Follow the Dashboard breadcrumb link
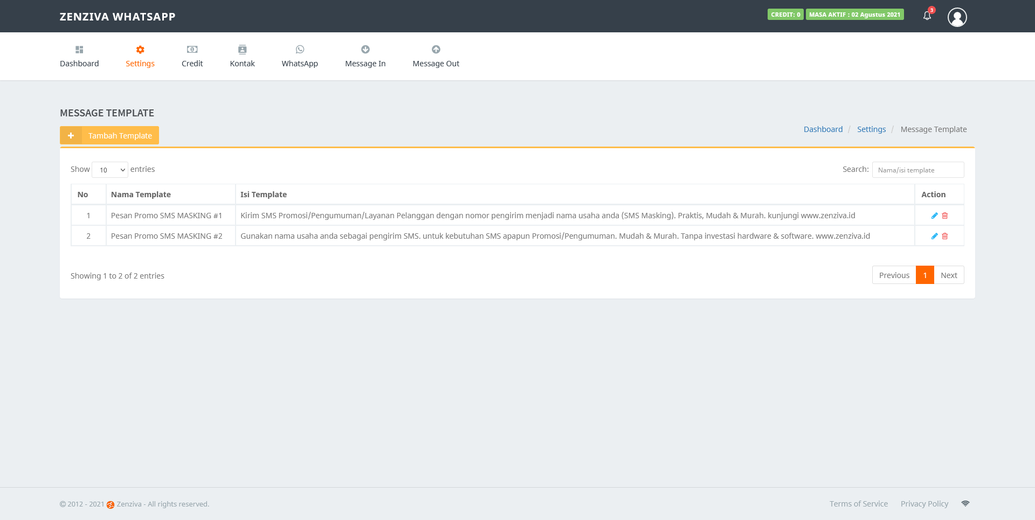Image resolution: width=1035 pixels, height=520 pixels. (823, 129)
